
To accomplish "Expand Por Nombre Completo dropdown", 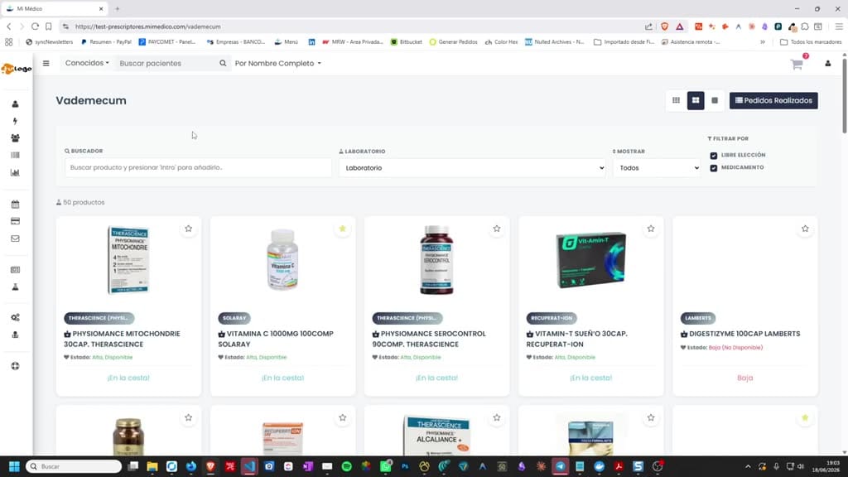I will pos(278,63).
